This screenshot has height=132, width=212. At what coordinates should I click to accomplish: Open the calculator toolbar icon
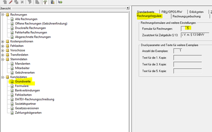point(52,2)
